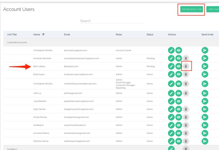This screenshot has width=219, height=150.
Task: Send invite to Kristal Penner
Action: (205, 117)
